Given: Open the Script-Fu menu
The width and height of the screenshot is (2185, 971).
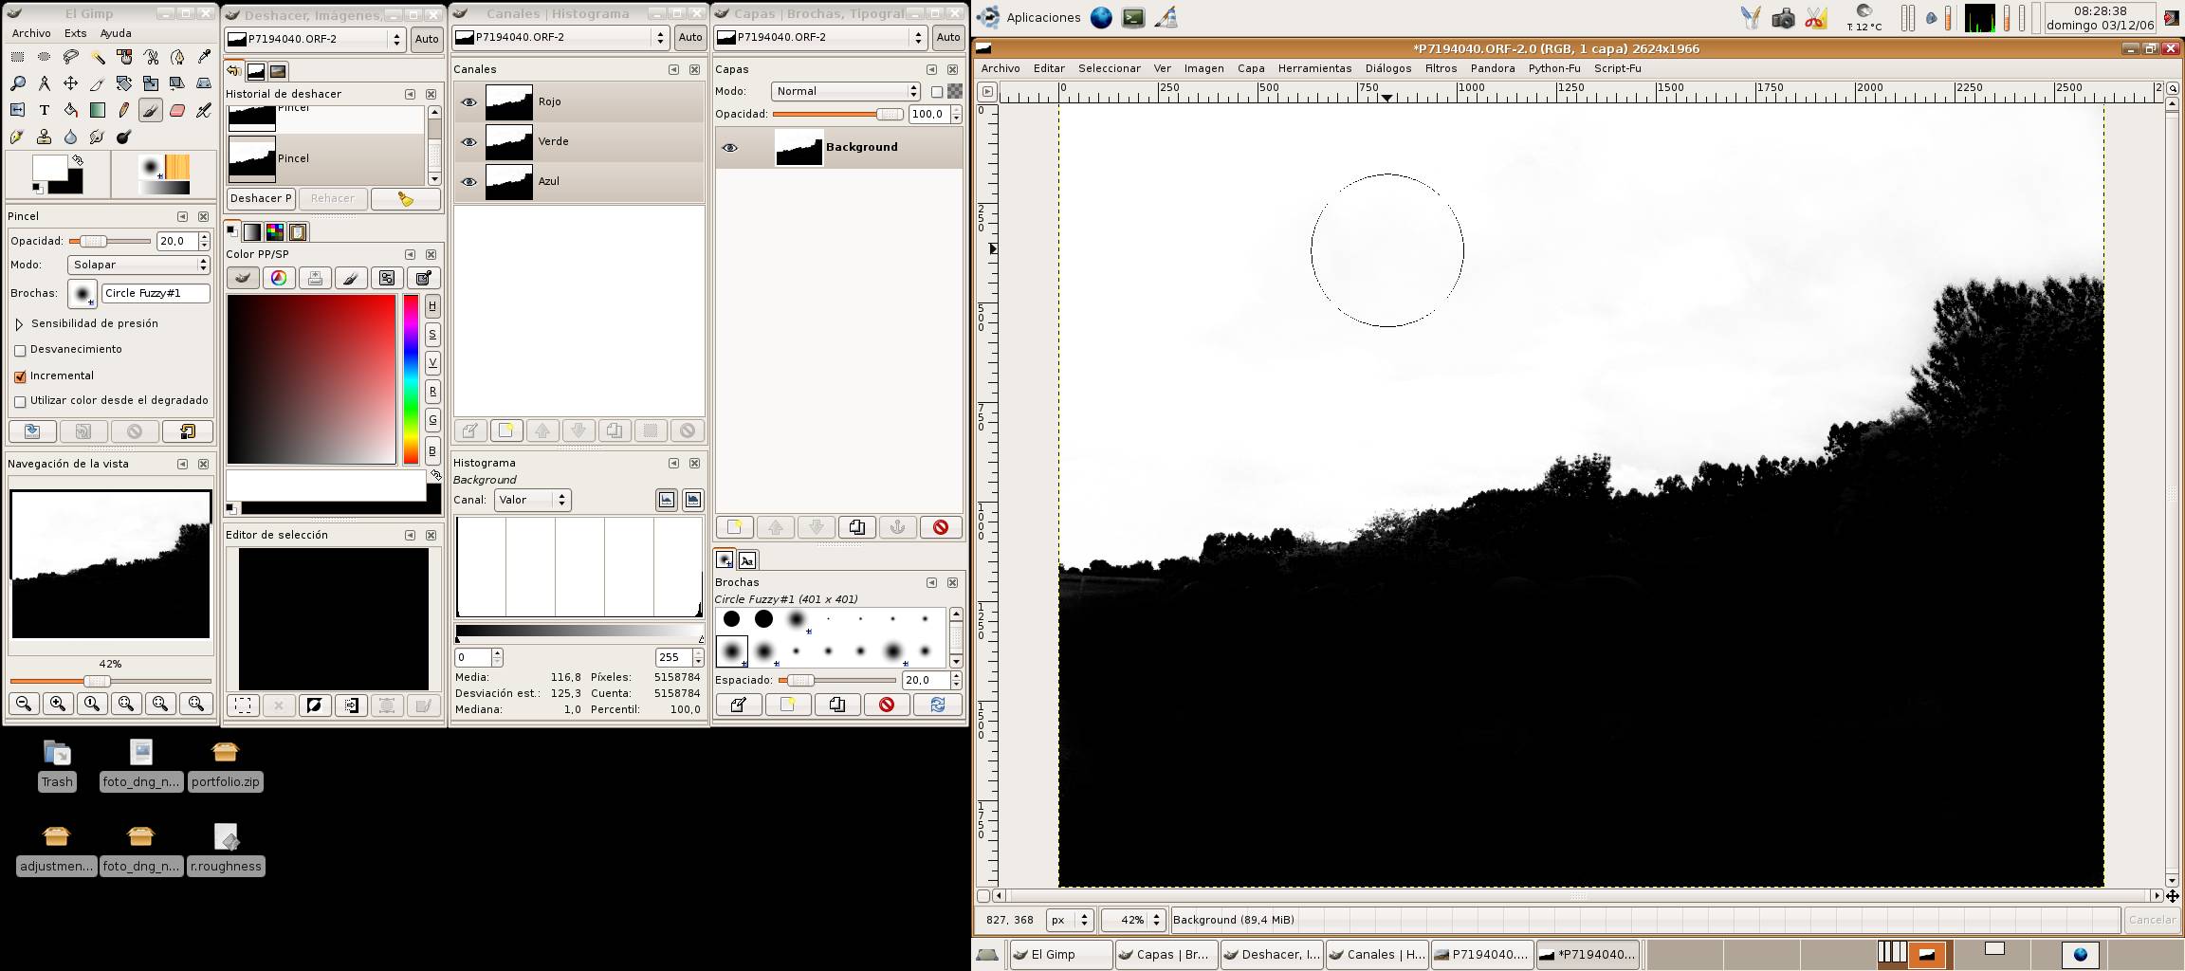Looking at the screenshot, I should coord(1617,68).
